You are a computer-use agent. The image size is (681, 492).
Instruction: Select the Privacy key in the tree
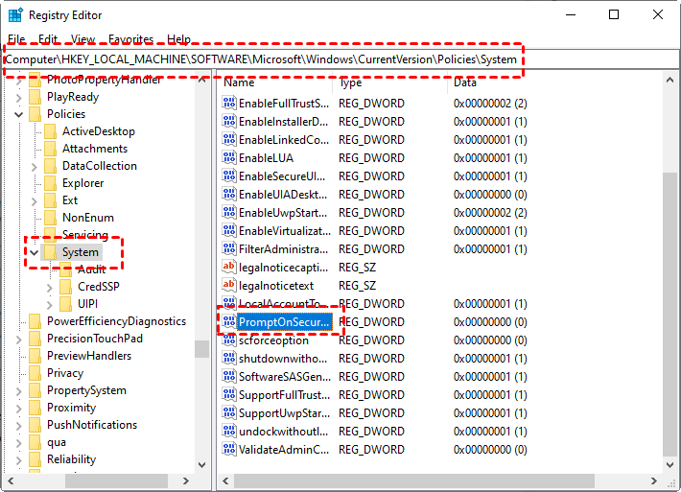pyautogui.click(x=65, y=373)
